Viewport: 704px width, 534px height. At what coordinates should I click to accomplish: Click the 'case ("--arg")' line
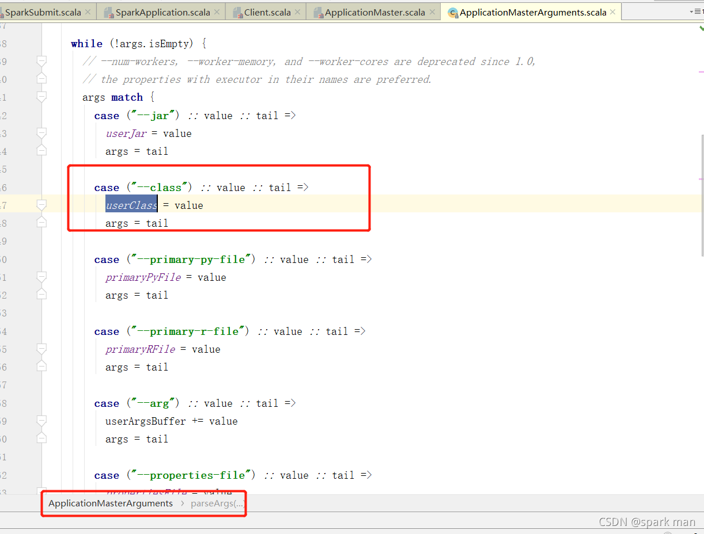click(195, 403)
